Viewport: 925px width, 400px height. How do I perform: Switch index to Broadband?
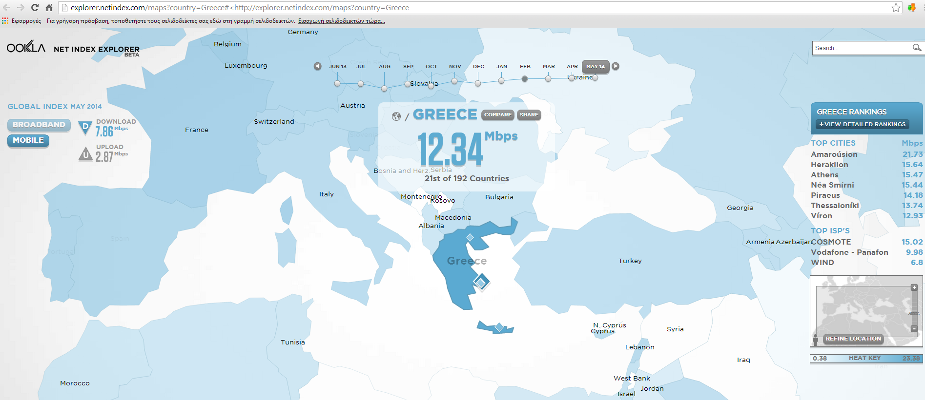tap(39, 125)
